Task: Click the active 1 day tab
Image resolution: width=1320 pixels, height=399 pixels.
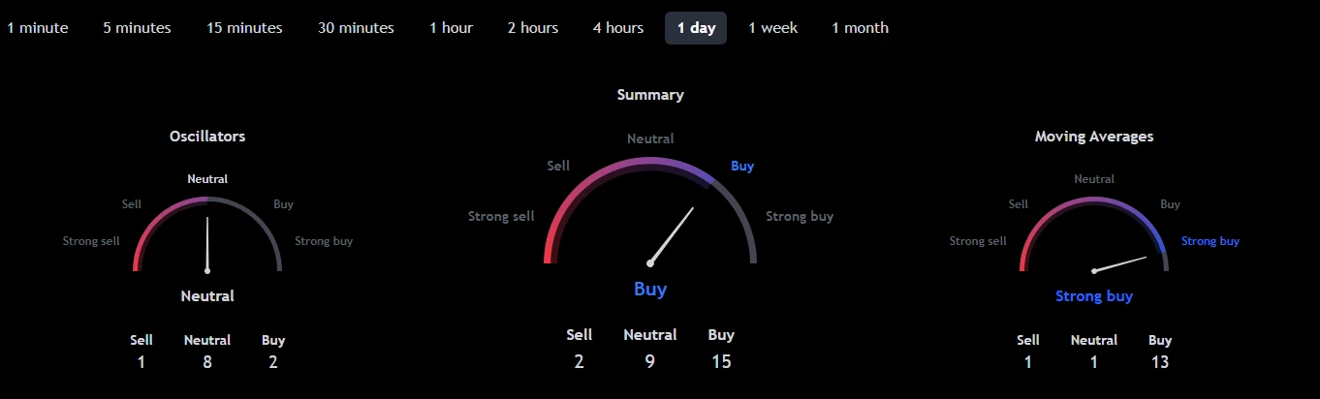Action: click(696, 28)
